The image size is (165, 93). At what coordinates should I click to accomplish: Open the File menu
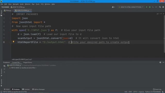[x=2, y=4]
